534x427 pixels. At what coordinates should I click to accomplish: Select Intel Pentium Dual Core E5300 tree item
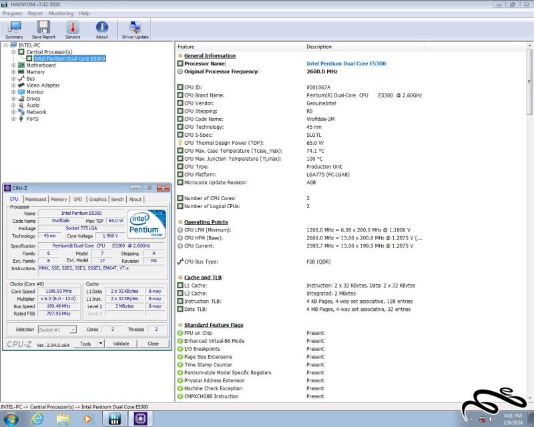(70, 59)
